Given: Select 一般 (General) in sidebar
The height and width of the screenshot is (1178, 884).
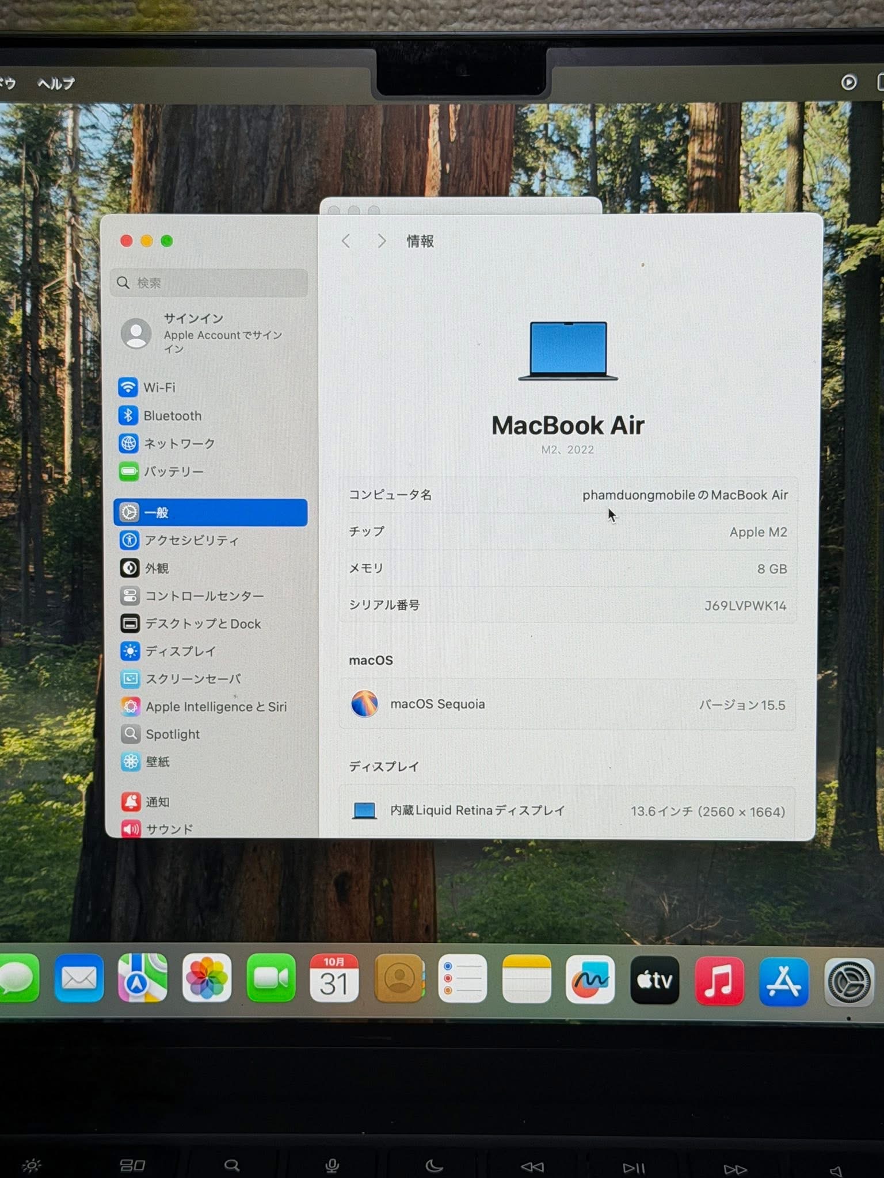Looking at the screenshot, I should [x=211, y=512].
